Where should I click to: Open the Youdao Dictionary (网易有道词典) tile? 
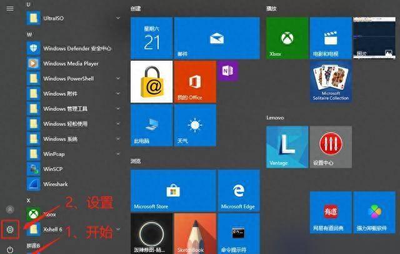click(x=331, y=212)
